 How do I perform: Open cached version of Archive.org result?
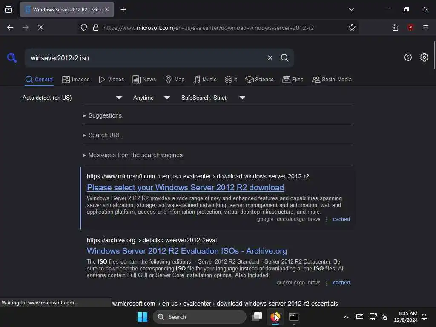click(341, 283)
